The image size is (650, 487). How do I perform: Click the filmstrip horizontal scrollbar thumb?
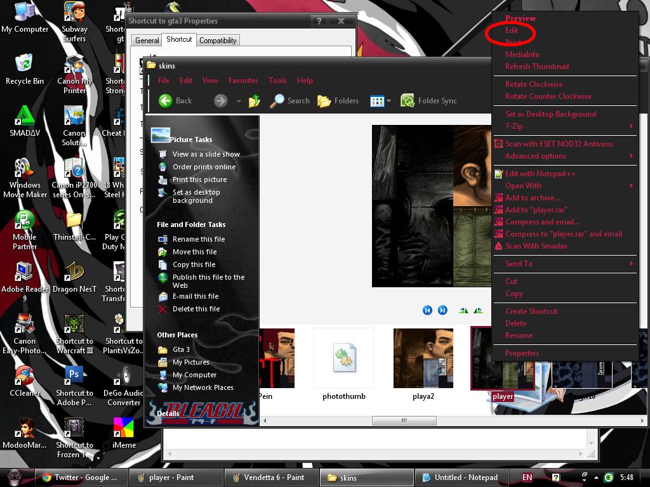tap(404, 421)
